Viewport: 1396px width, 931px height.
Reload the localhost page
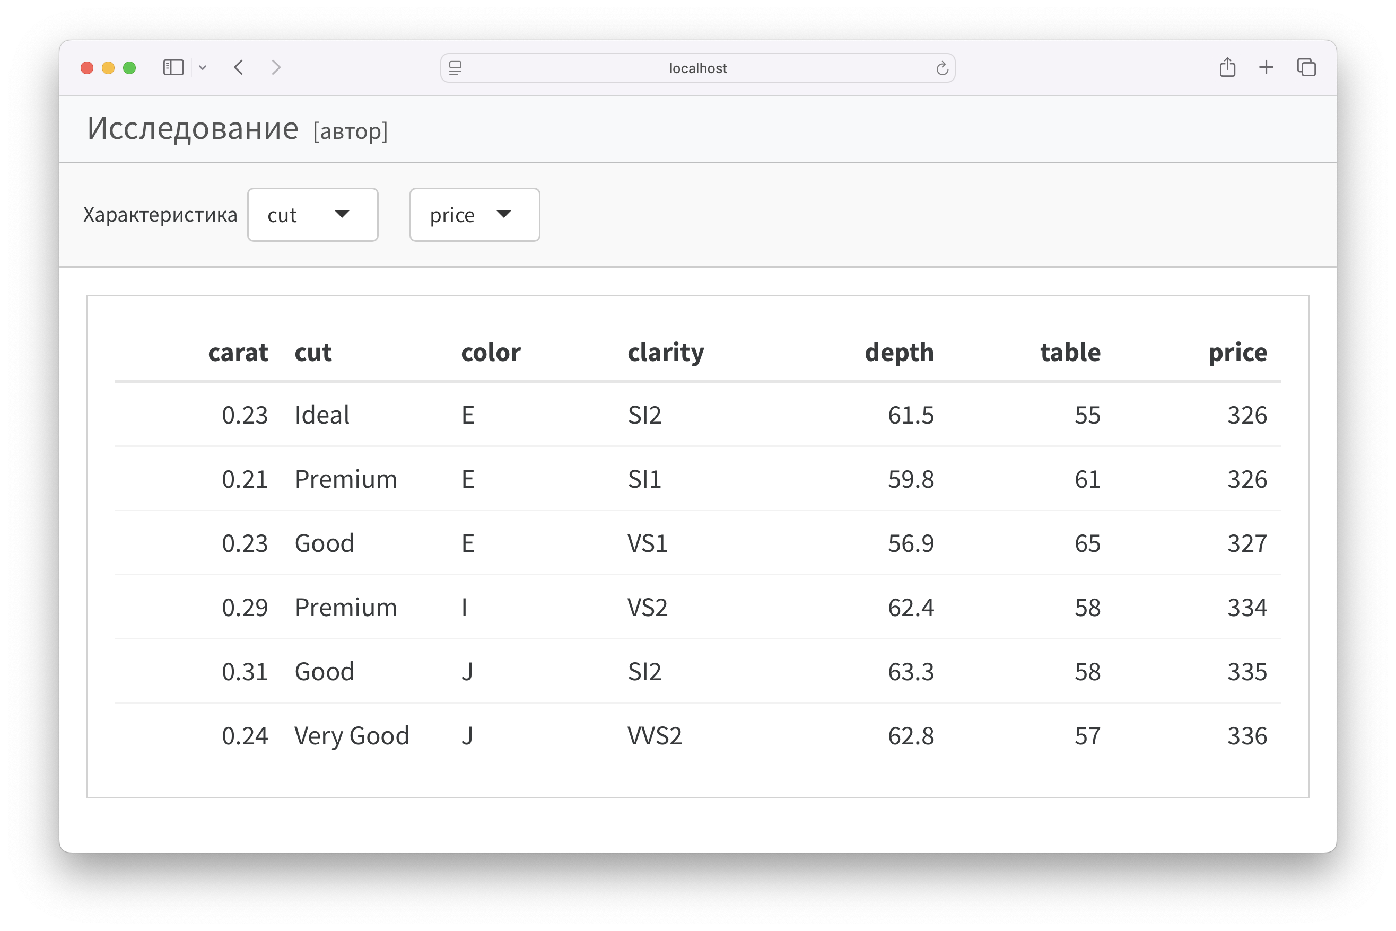click(x=942, y=68)
